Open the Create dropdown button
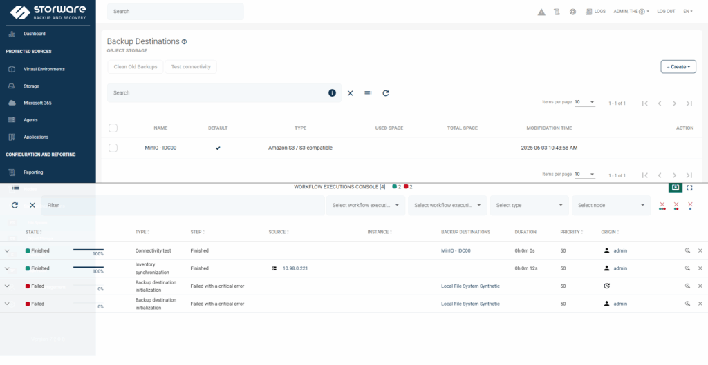 678,67
